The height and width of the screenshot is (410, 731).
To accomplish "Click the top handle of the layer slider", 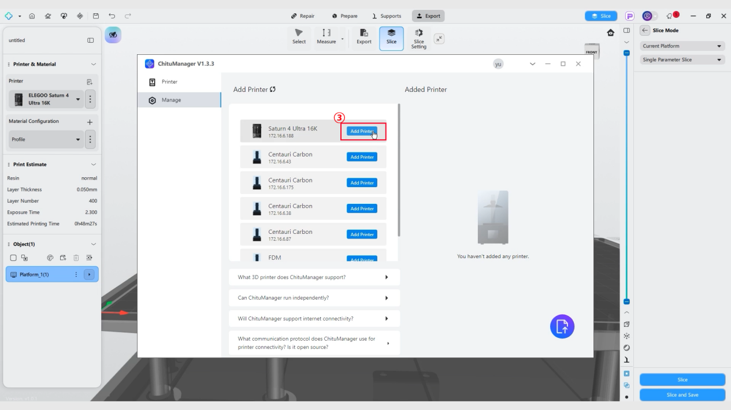I will coord(626,53).
